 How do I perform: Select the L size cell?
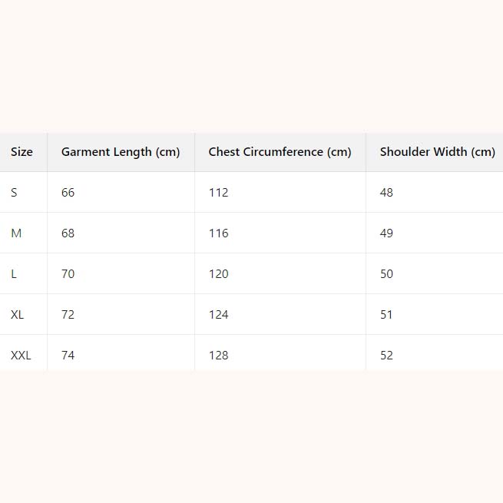click(x=14, y=274)
